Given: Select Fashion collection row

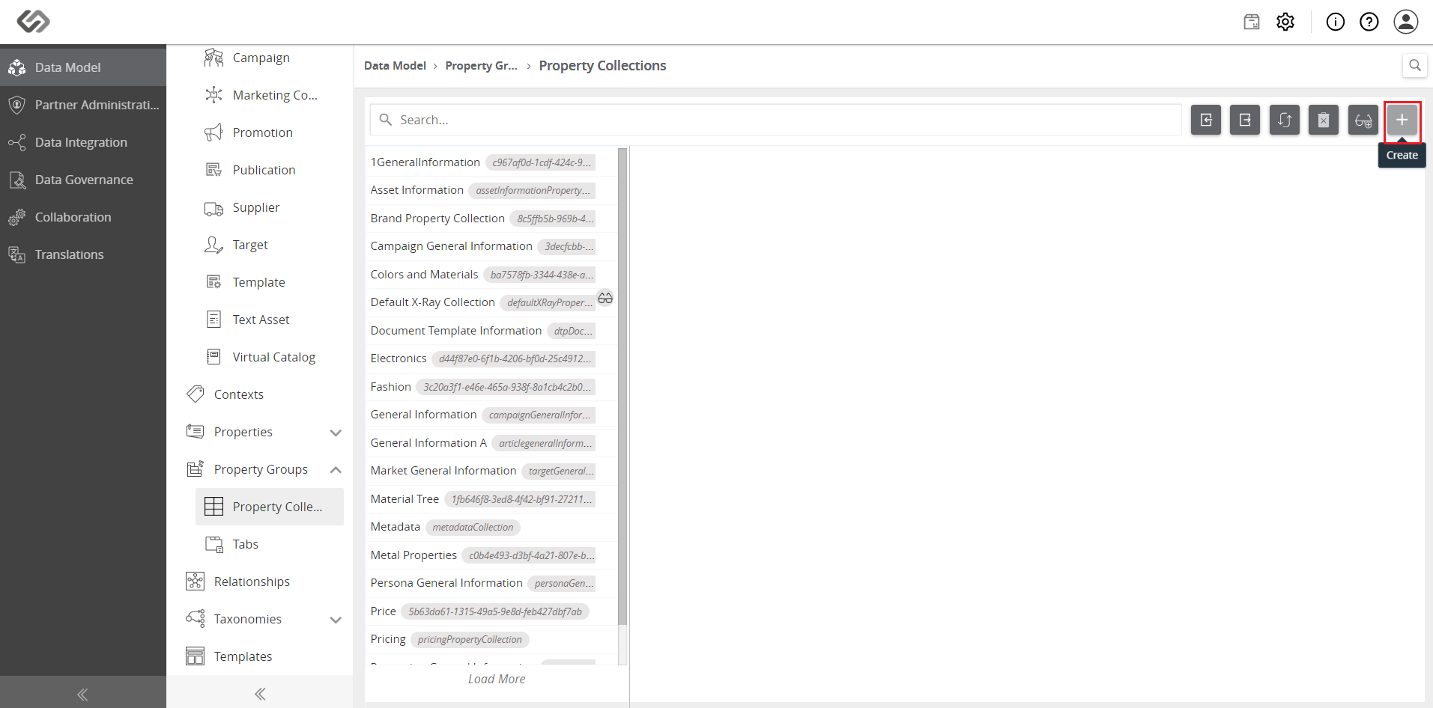Looking at the screenshot, I should coord(491,387).
